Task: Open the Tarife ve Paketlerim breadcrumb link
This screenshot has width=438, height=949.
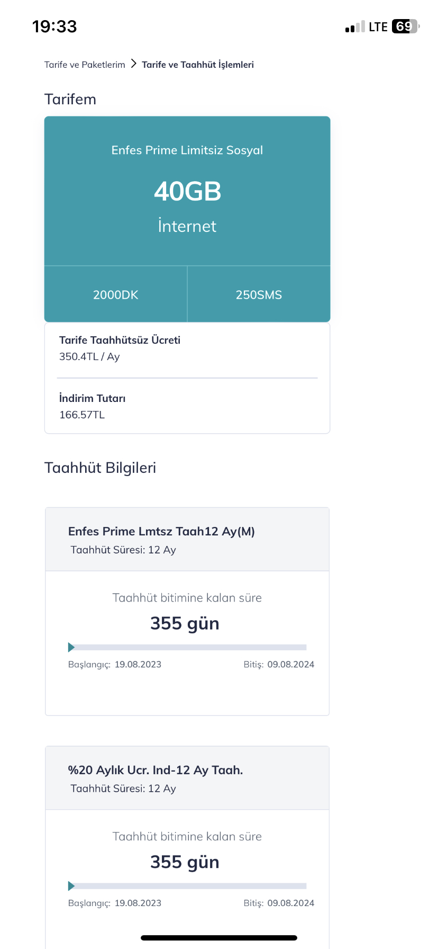Action: (x=85, y=65)
